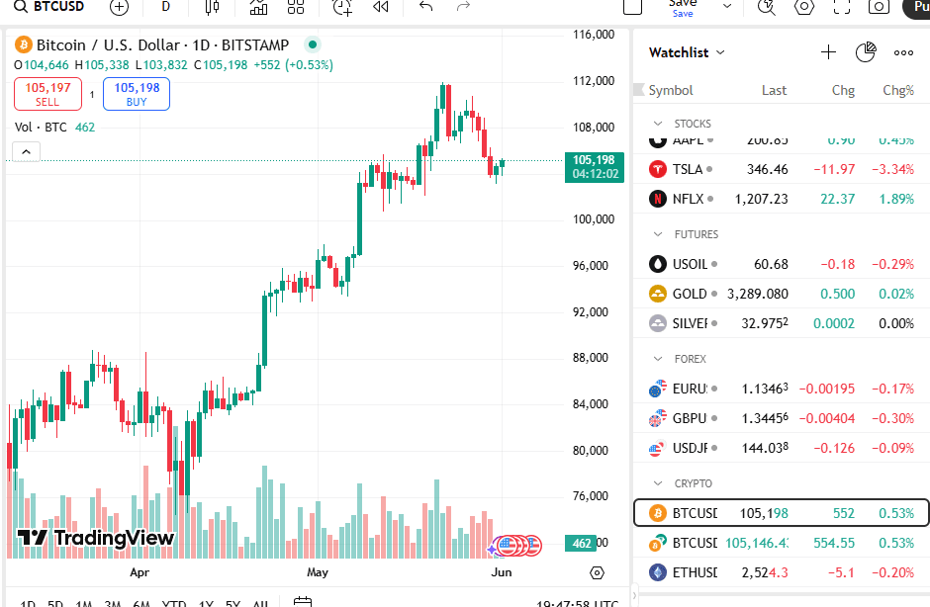Open the Compare symbol plus icon
Screen dimensions: 930x607
[x=119, y=8]
